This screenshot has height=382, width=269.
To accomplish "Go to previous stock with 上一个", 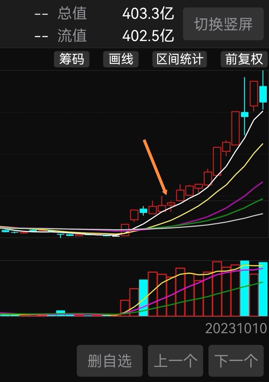I will point(176,360).
